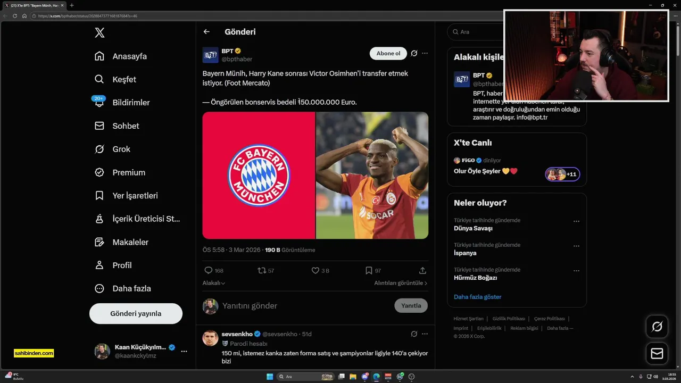
Task: Open account menu dots beside Kaan Küçükyılmaz
Action: tap(184, 351)
